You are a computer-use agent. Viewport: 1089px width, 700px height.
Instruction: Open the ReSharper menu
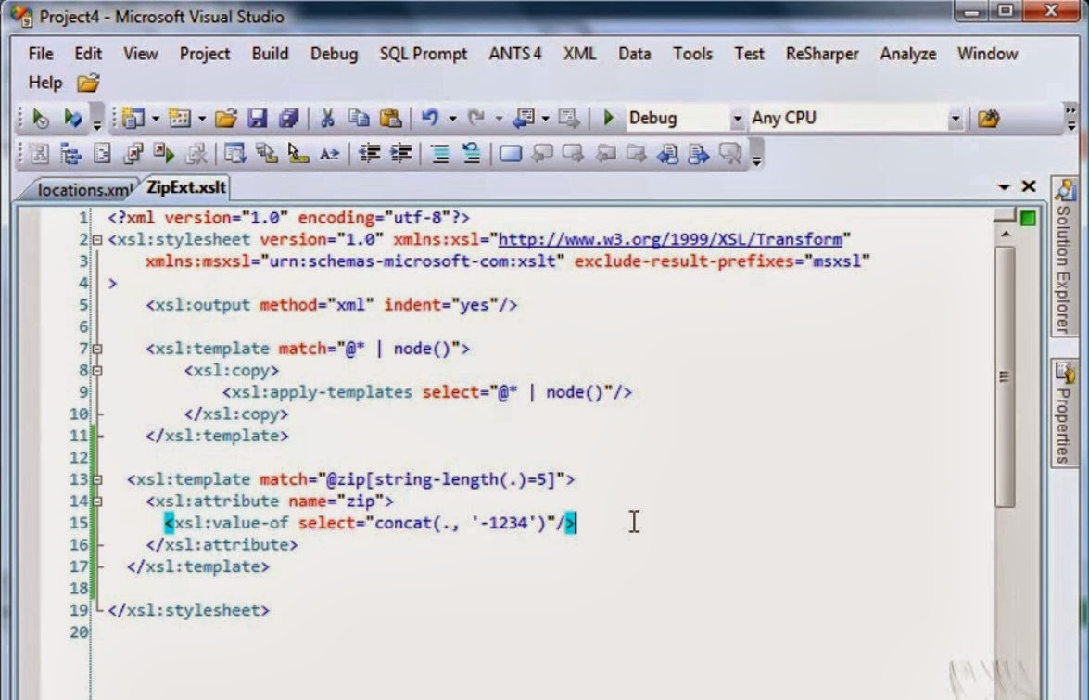822,54
